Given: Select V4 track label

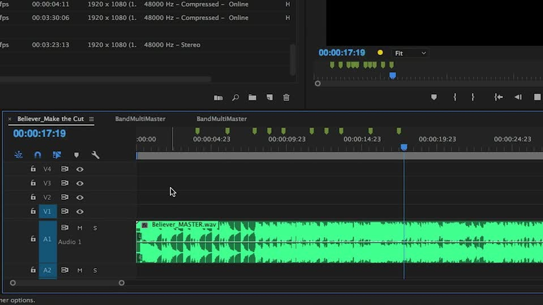Looking at the screenshot, I should [x=47, y=169].
